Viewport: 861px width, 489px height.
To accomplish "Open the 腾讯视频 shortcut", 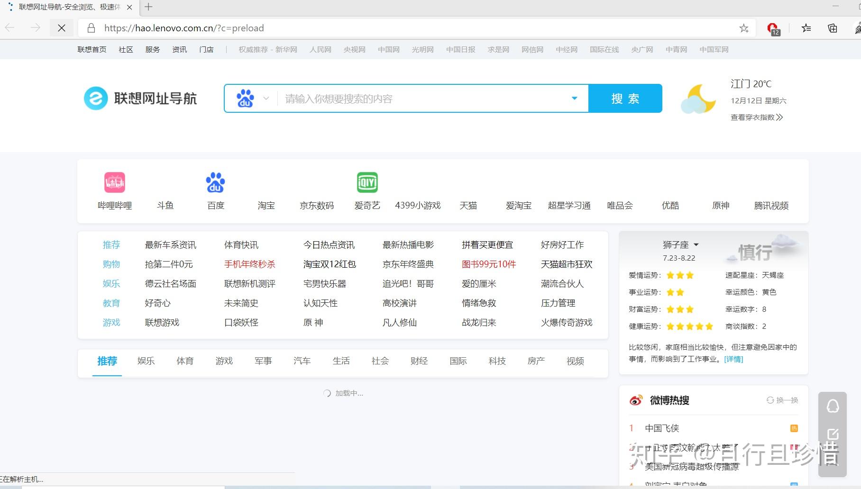I will point(771,205).
